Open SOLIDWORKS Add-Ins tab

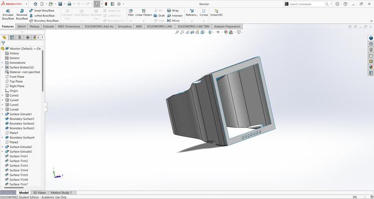coord(99,27)
